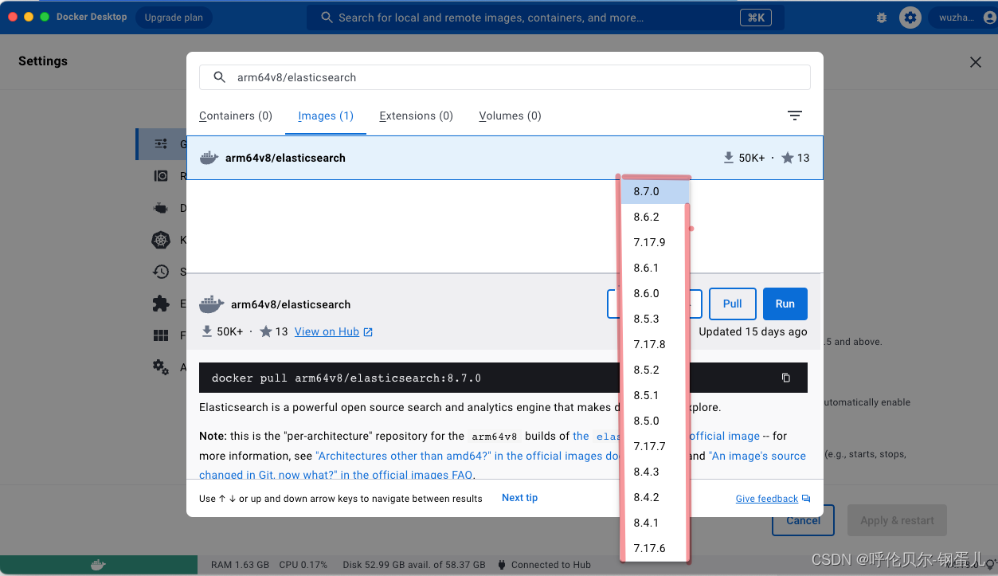Switch to Volumes (0) tab

pos(510,116)
